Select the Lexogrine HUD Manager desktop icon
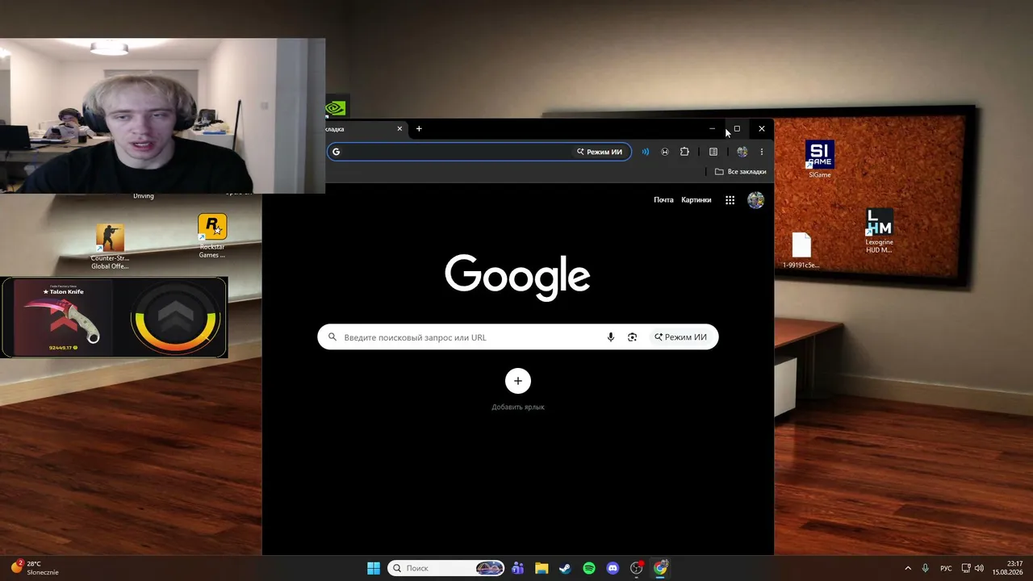 tap(879, 231)
